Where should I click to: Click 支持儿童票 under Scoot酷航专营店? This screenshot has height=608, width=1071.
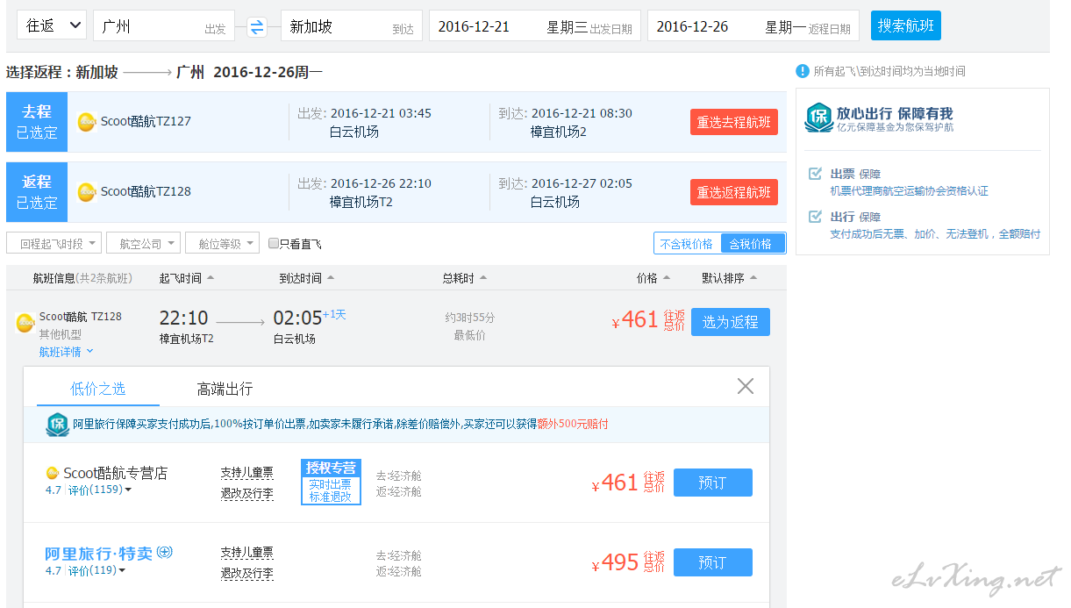point(246,473)
